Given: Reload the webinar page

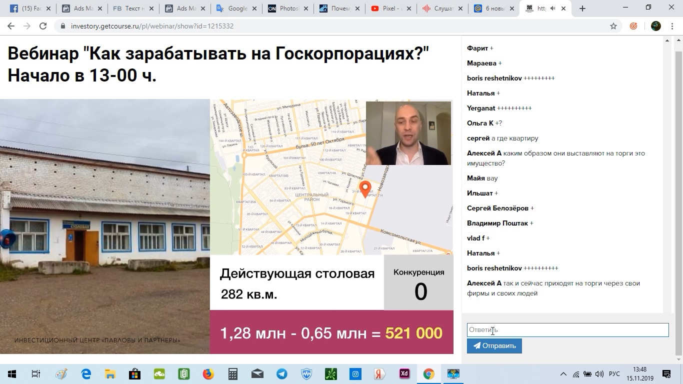Looking at the screenshot, I should coord(42,25).
